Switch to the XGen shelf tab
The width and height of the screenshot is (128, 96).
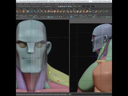90,9
